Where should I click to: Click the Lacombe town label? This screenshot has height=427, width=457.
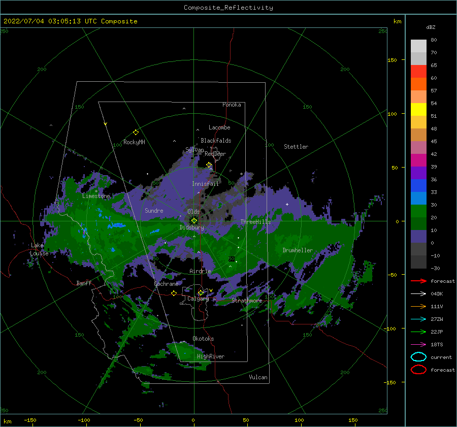point(219,127)
